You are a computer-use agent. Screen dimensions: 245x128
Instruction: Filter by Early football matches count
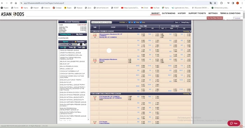click(x=82, y=47)
